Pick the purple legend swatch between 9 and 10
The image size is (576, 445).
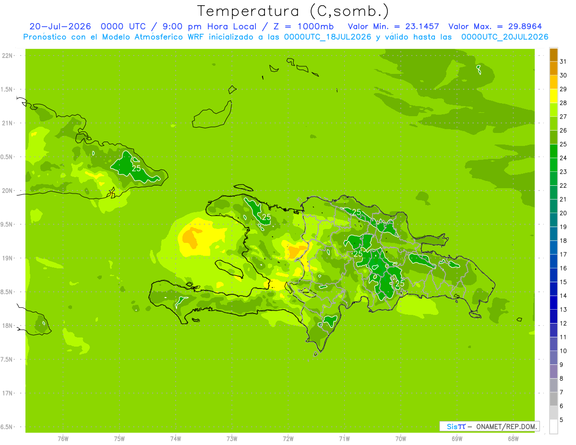[553, 358]
